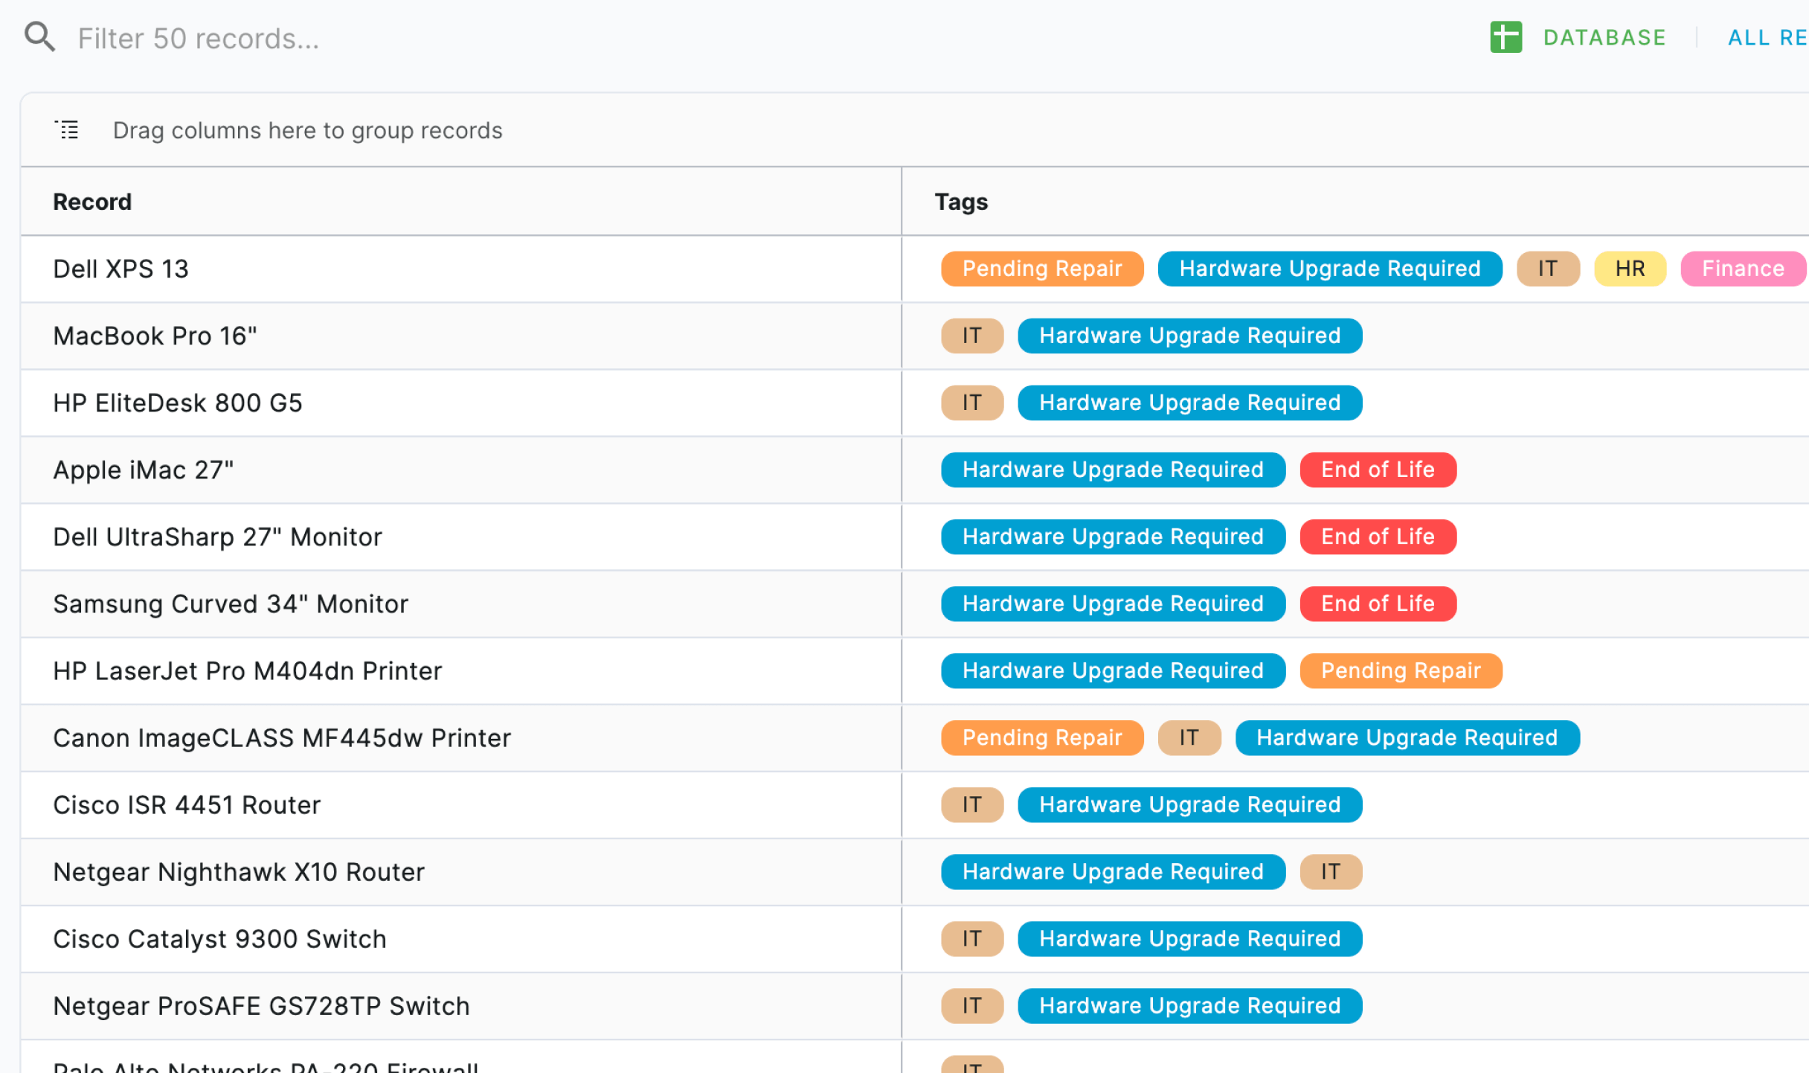The image size is (1809, 1073).
Task: Open the DATABASE link
Action: (x=1604, y=37)
